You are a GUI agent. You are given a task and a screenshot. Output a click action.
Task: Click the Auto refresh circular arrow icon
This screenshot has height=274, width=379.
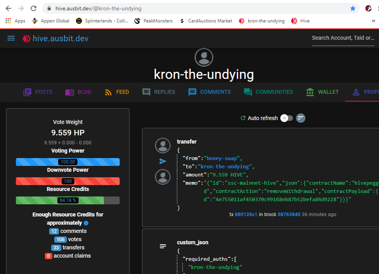[243, 118]
